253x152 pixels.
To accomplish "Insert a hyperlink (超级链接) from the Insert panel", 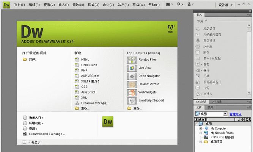I will 209,28.
